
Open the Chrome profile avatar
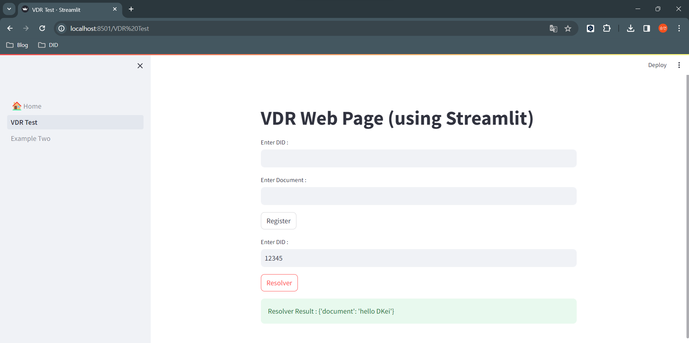click(663, 28)
